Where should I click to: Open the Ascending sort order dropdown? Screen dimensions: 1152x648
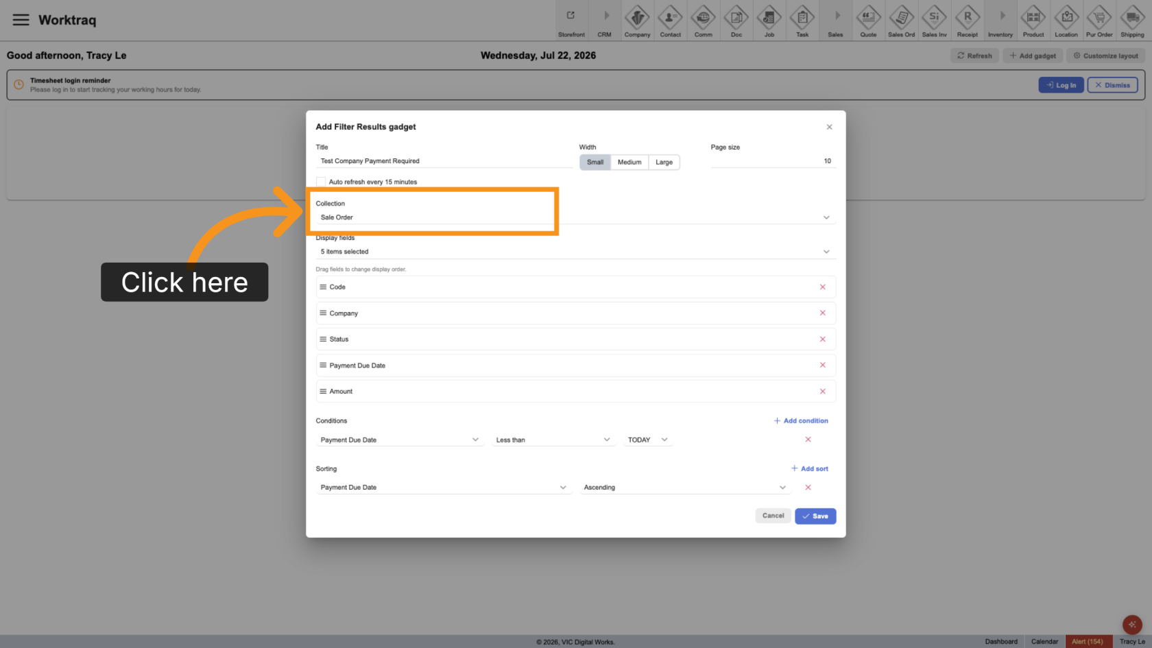pyautogui.click(x=684, y=488)
